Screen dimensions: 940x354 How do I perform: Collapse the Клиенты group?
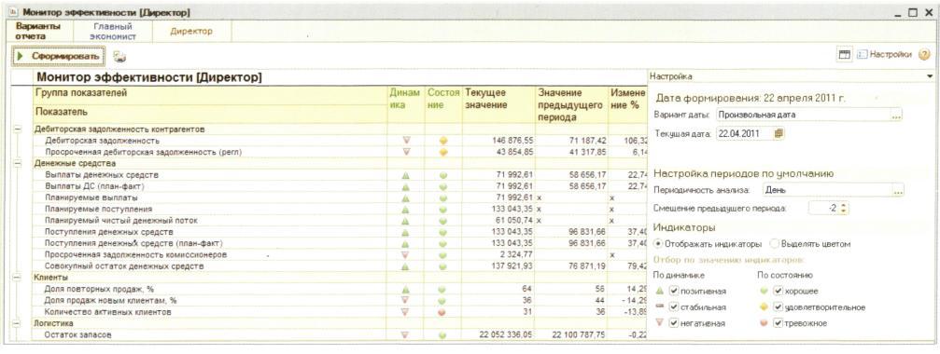[x=18, y=278]
